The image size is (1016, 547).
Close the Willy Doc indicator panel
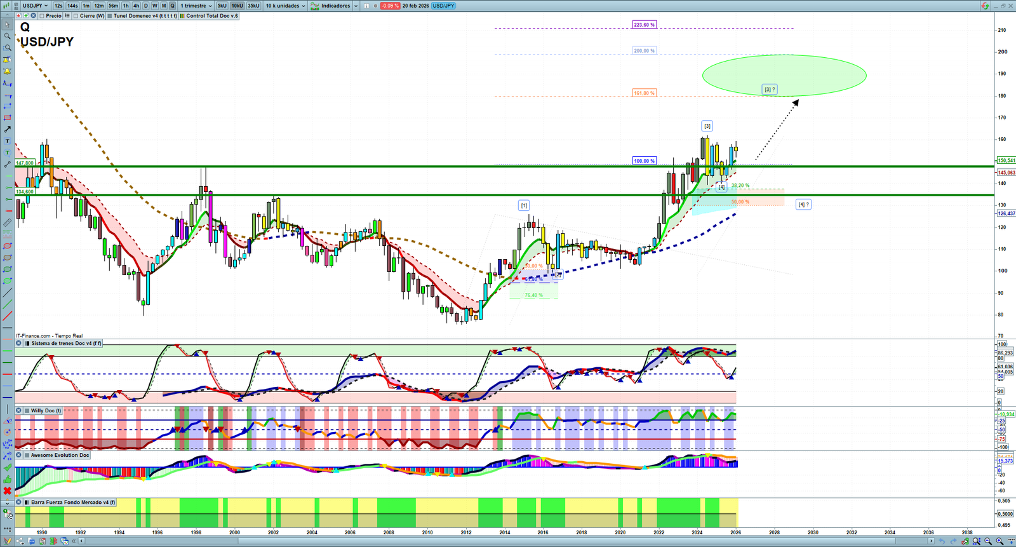coord(18,411)
